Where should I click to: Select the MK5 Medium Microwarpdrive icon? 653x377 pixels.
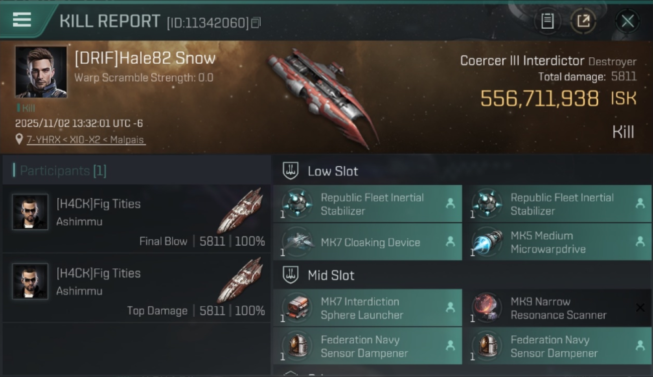point(487,242)
